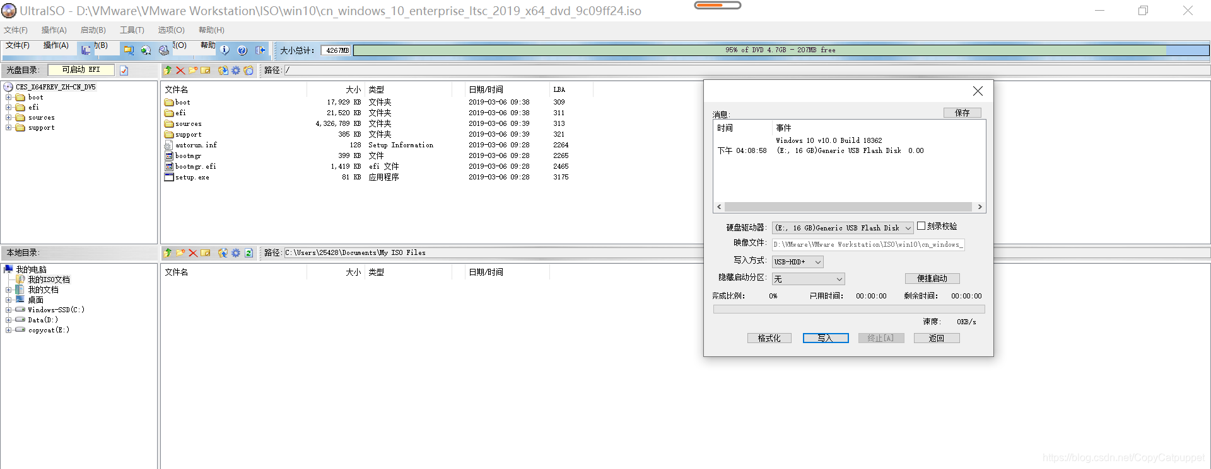Viewport: 1211px width, 469px height.
Task: Click the save-copy icon in the main toolbar
Action: pyautogui.click(x=86, y=50)
